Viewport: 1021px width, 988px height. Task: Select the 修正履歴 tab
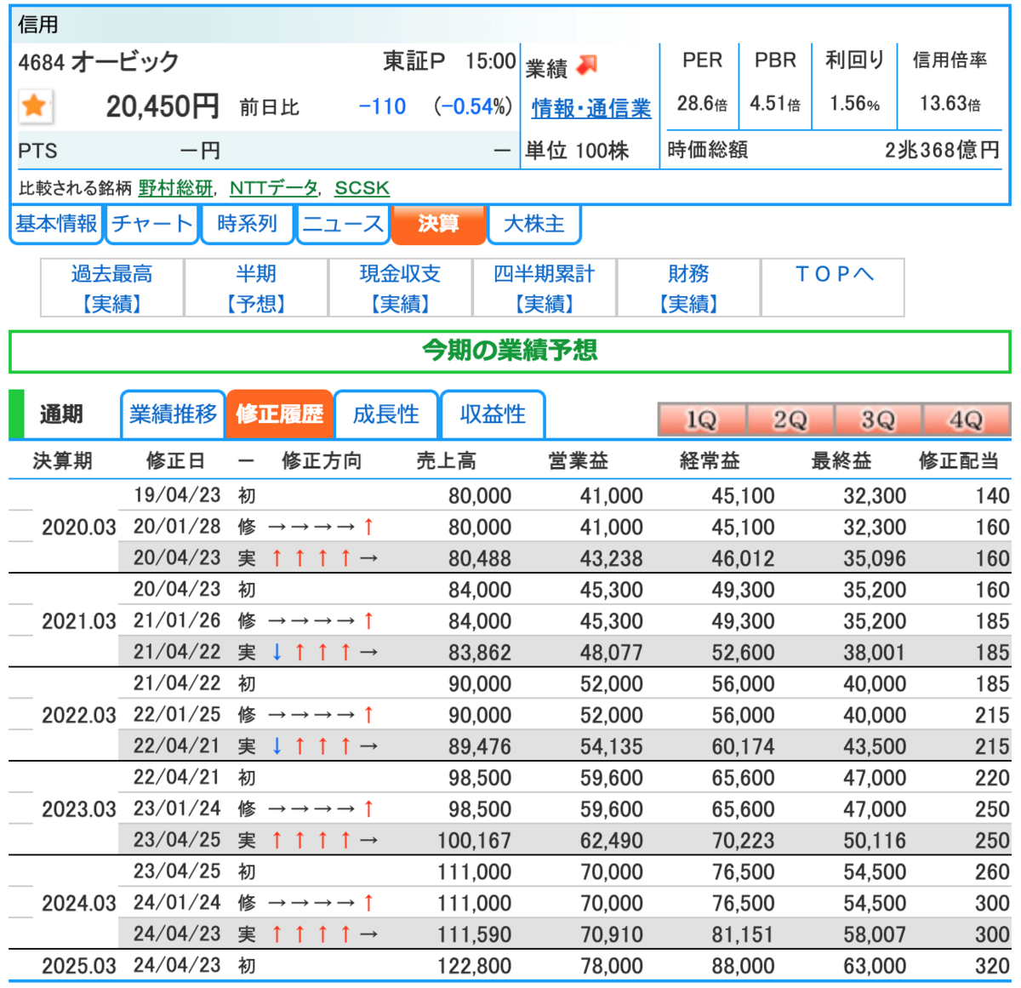[x=280, y=414]
